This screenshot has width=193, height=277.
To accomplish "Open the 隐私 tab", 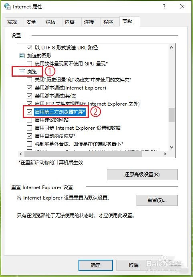I will pyautogui.click(x=50, y=22).
